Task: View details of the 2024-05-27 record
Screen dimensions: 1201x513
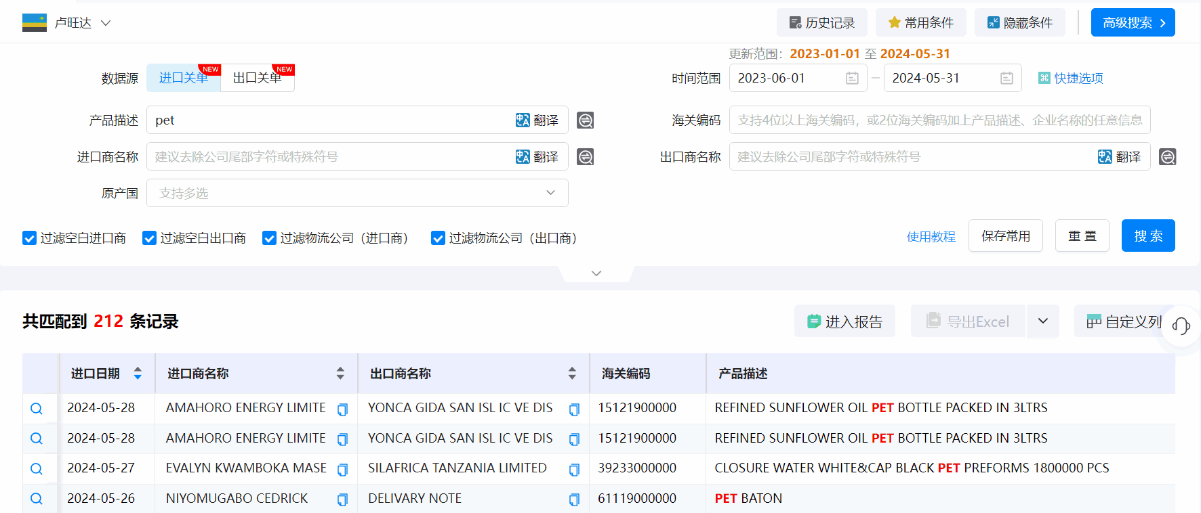Action: (37, 469)
